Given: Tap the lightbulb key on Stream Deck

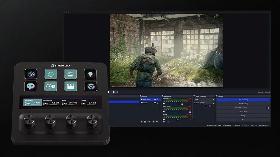Looking at the screenshot, I should pos(90,74).
